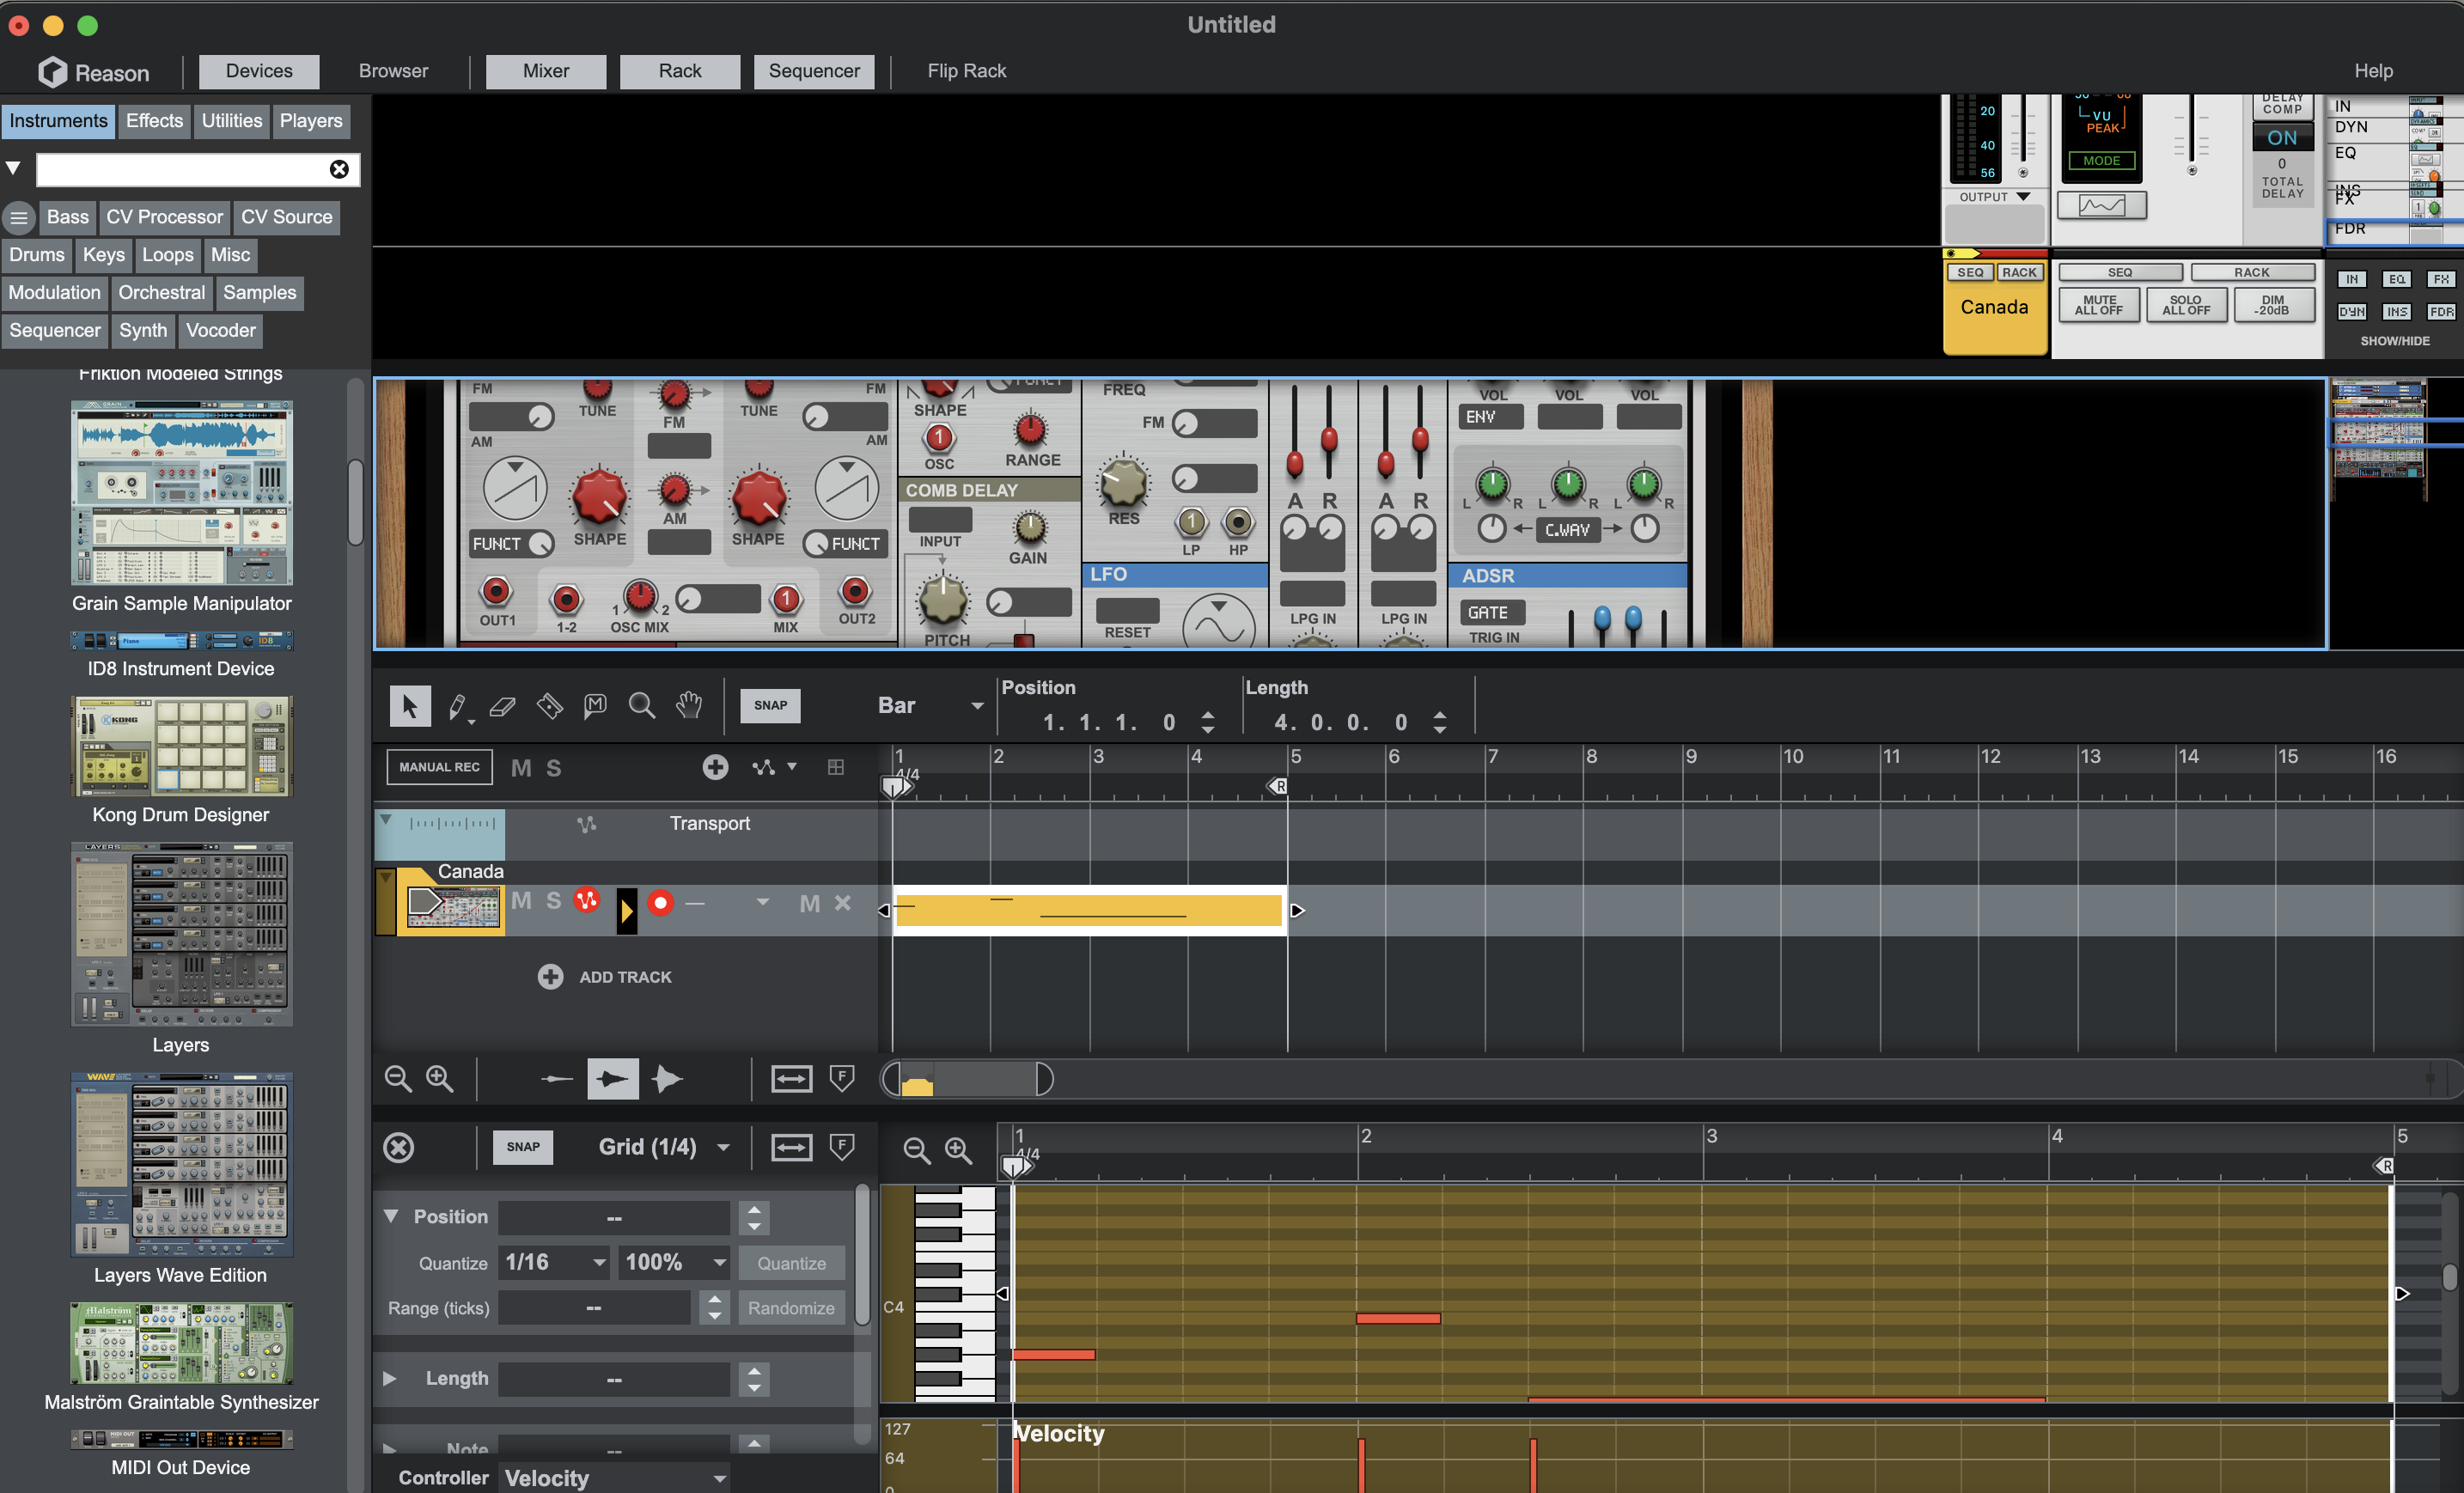
Task: Delete the Canada lane with X
Action: point(843,902)
